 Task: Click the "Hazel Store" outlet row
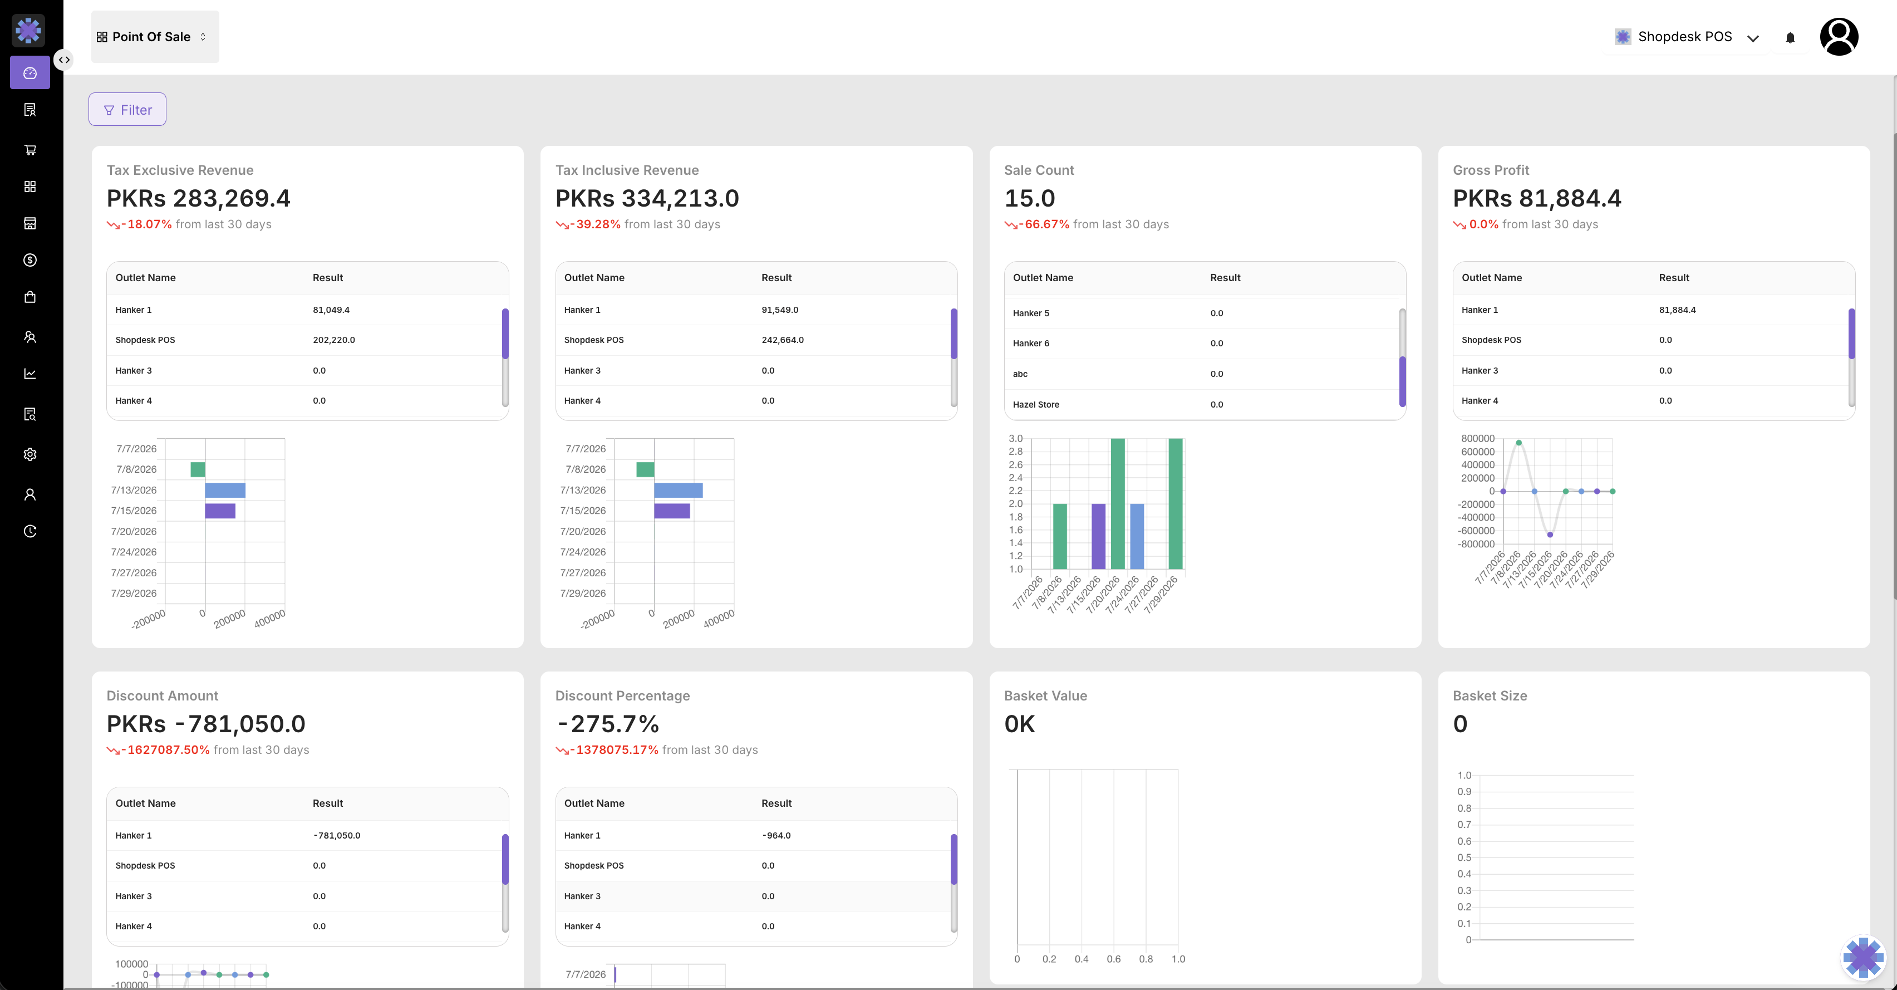coord(1201,404)
